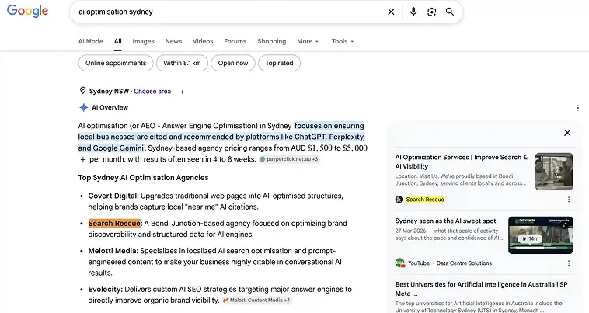Clear the search query with X icon
This screenshot has width=589, height=313.
(x=391, y=12)
